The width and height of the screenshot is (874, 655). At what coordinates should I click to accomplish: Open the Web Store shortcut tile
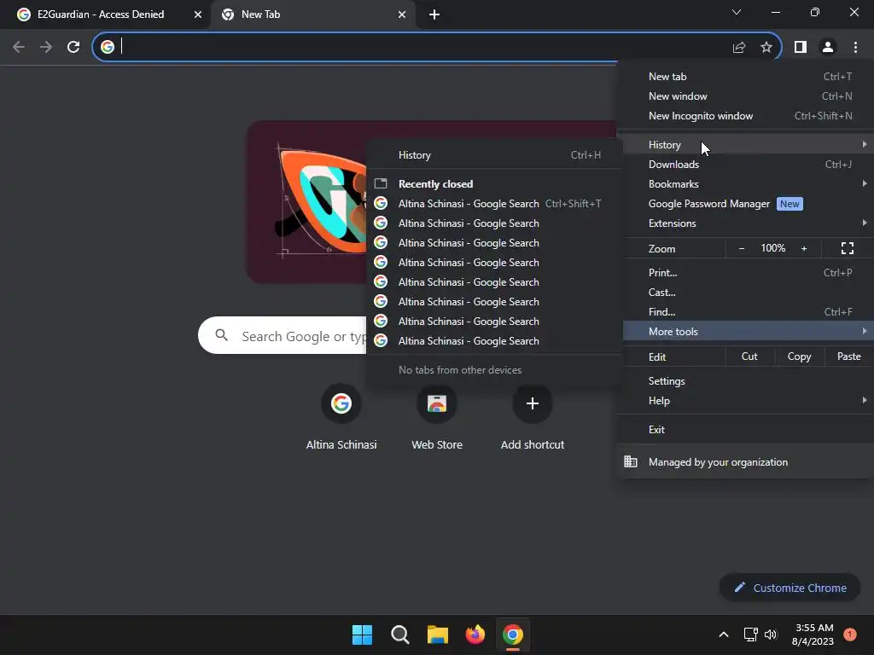(x=437, y=417)
